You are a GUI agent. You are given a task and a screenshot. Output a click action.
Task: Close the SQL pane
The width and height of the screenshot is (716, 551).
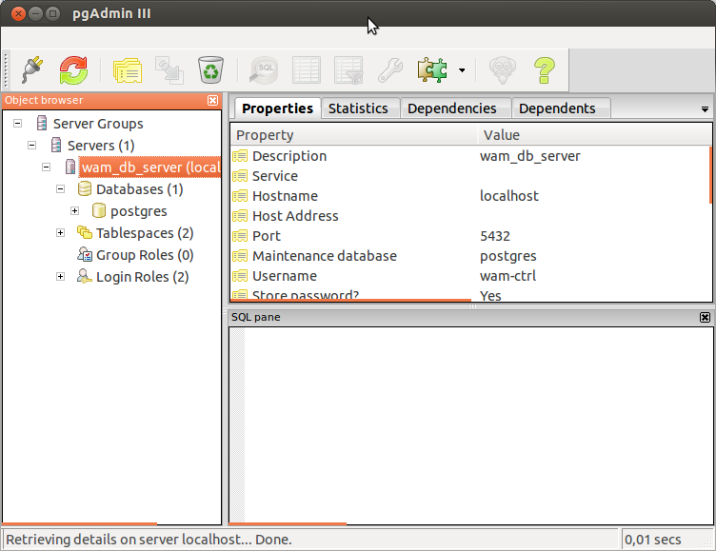(x=705, y=317)
